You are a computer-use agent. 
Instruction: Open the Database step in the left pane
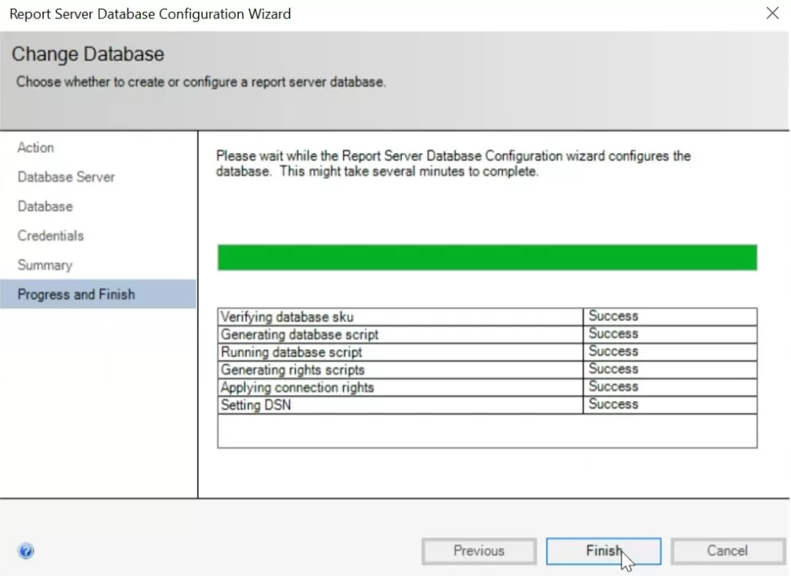click(x=45, y=206)
